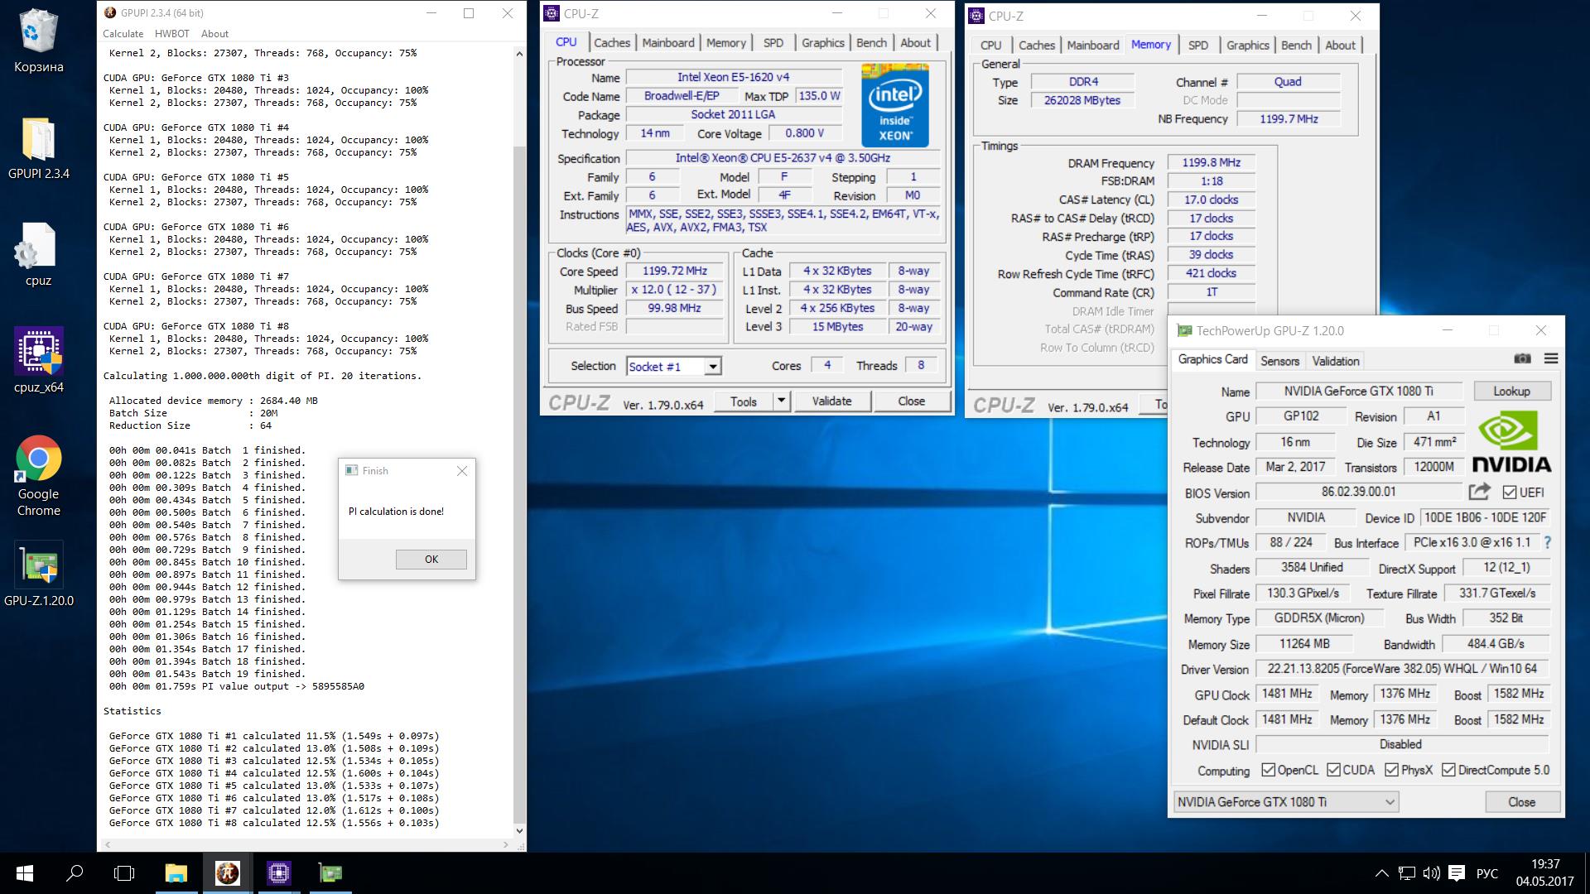Click the Specification field in CPU-Z
Image resolution: width=1590 pixels, height=894 pixels.
(783, 158)
